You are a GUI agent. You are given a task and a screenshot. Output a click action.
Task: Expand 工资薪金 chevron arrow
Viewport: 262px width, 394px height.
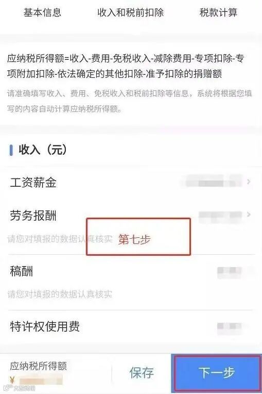249,182
